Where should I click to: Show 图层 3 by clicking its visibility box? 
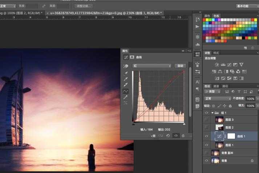tap(206, 119)
